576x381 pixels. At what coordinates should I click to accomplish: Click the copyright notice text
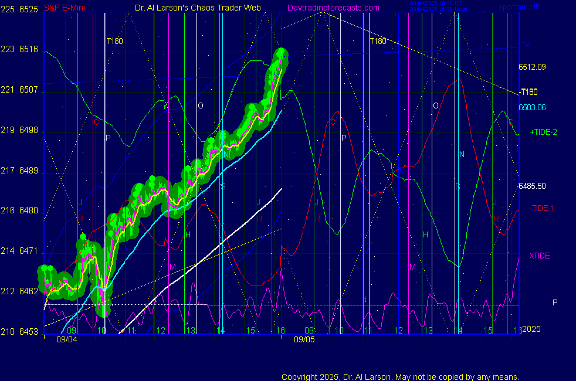coord(401,377)
